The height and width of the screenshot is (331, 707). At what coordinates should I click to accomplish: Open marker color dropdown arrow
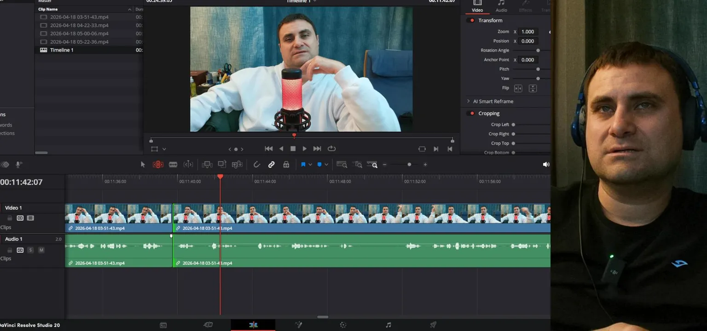click(326, 165)
